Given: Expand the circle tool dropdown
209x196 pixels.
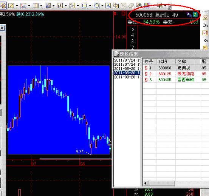Looking at the screenshot, I should 102,6.
